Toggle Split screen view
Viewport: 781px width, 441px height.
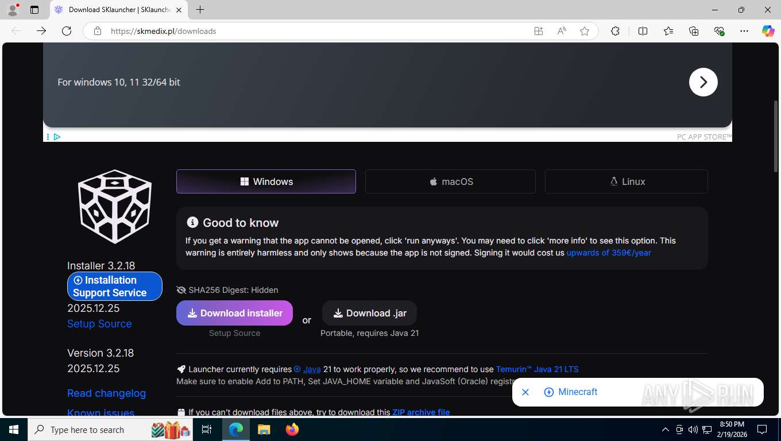point(643,31)
